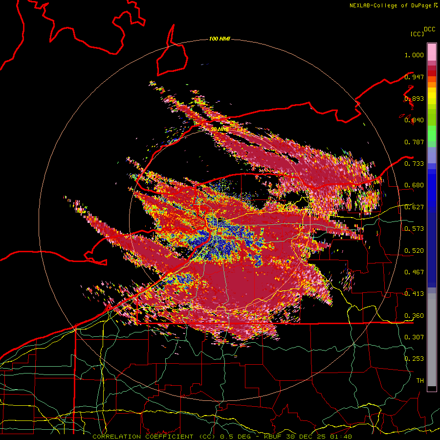Select the 0.360 value on the color scale
Viewport: 440px width, 440px height.
click(x=414, y=316)
